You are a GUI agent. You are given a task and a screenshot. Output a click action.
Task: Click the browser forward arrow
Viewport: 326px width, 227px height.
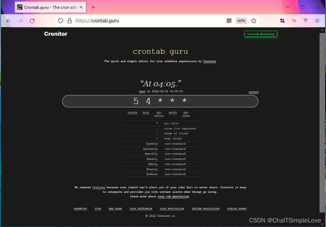[x=20, y=21]
